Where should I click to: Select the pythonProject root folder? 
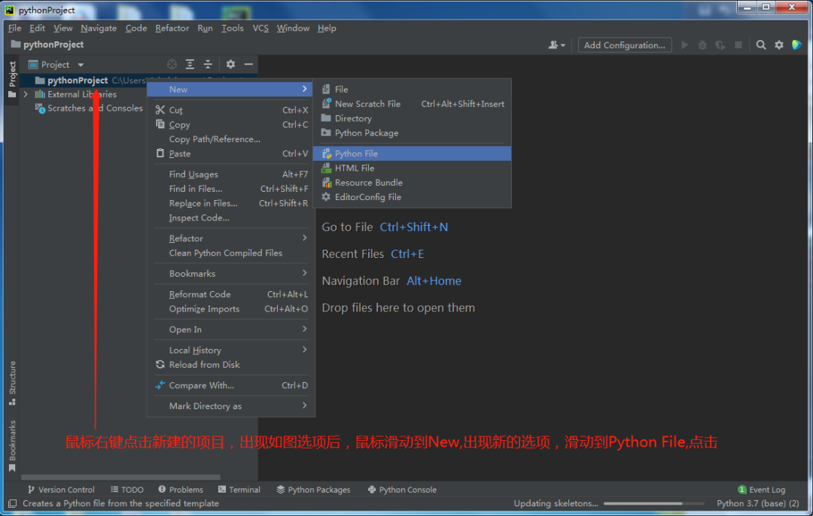pyautogui.click(x=78, y=80)
